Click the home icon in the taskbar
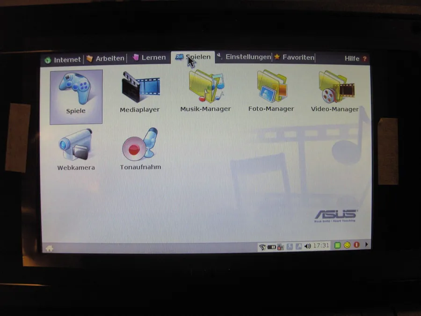 click(x=50, y=249)
